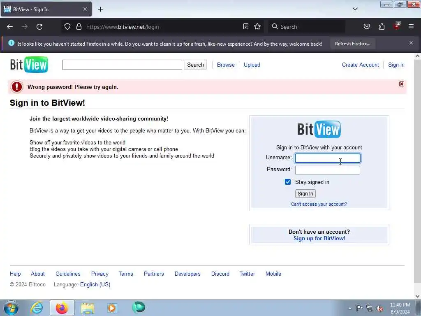Open Action Center flag icon
The image size is (421, 316).
[x=359, y=308]
